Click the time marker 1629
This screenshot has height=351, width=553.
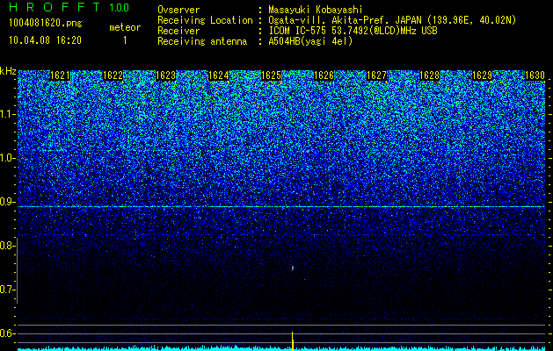[482, 75]
